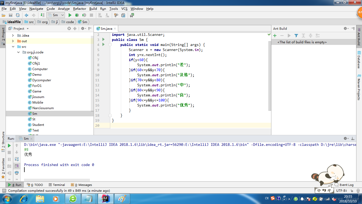
Task: Open the 7: Structure side tab
Action: click(3, 142)
